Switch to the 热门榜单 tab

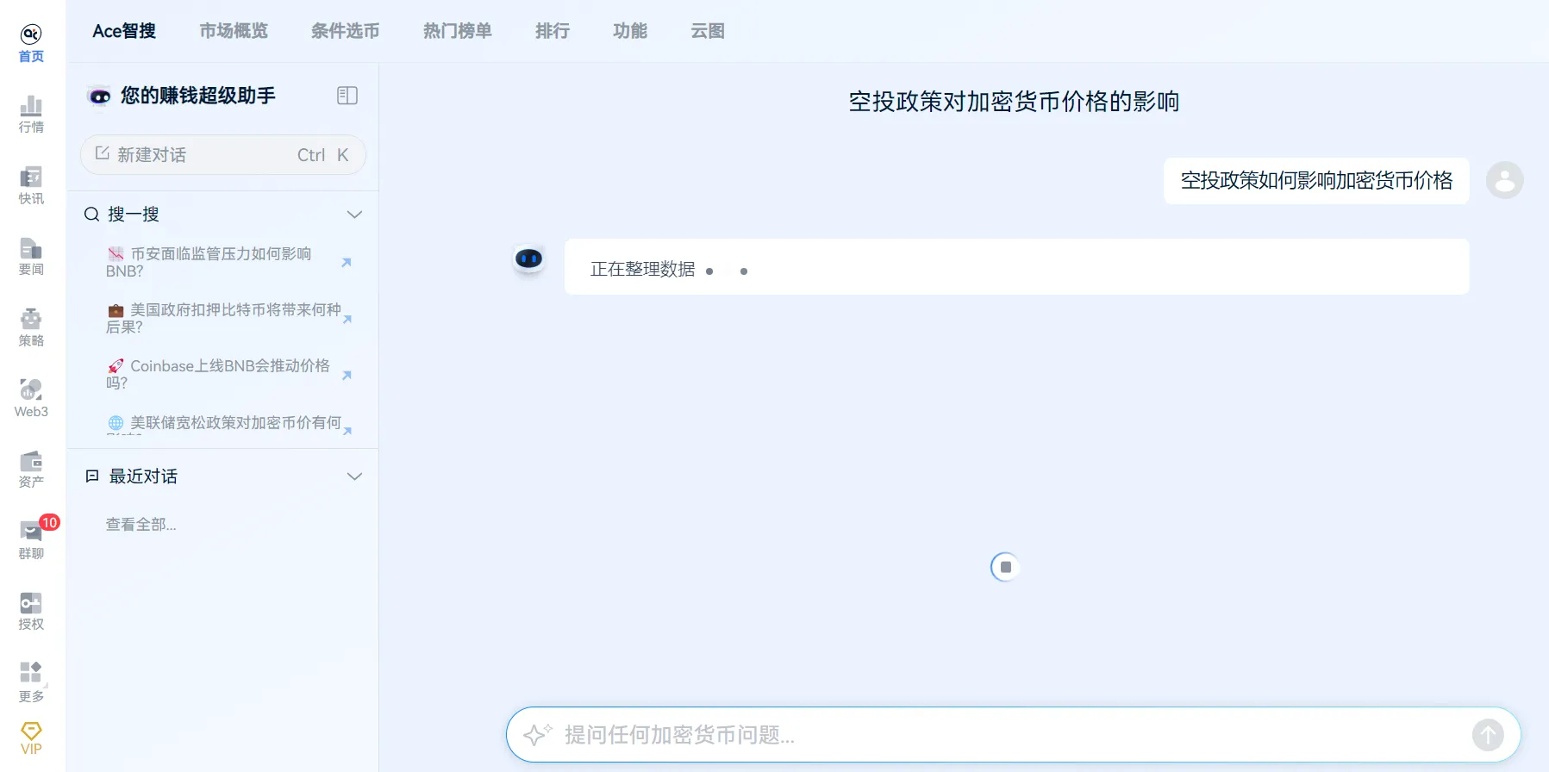pyautogui.click(x=458, y=31)
